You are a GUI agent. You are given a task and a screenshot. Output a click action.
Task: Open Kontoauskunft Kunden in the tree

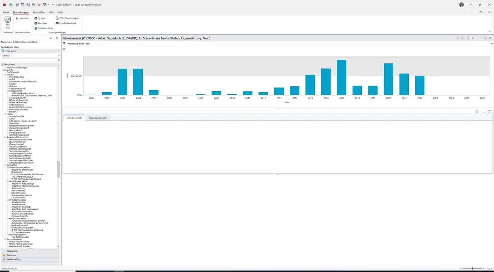(x=19, y=246)
